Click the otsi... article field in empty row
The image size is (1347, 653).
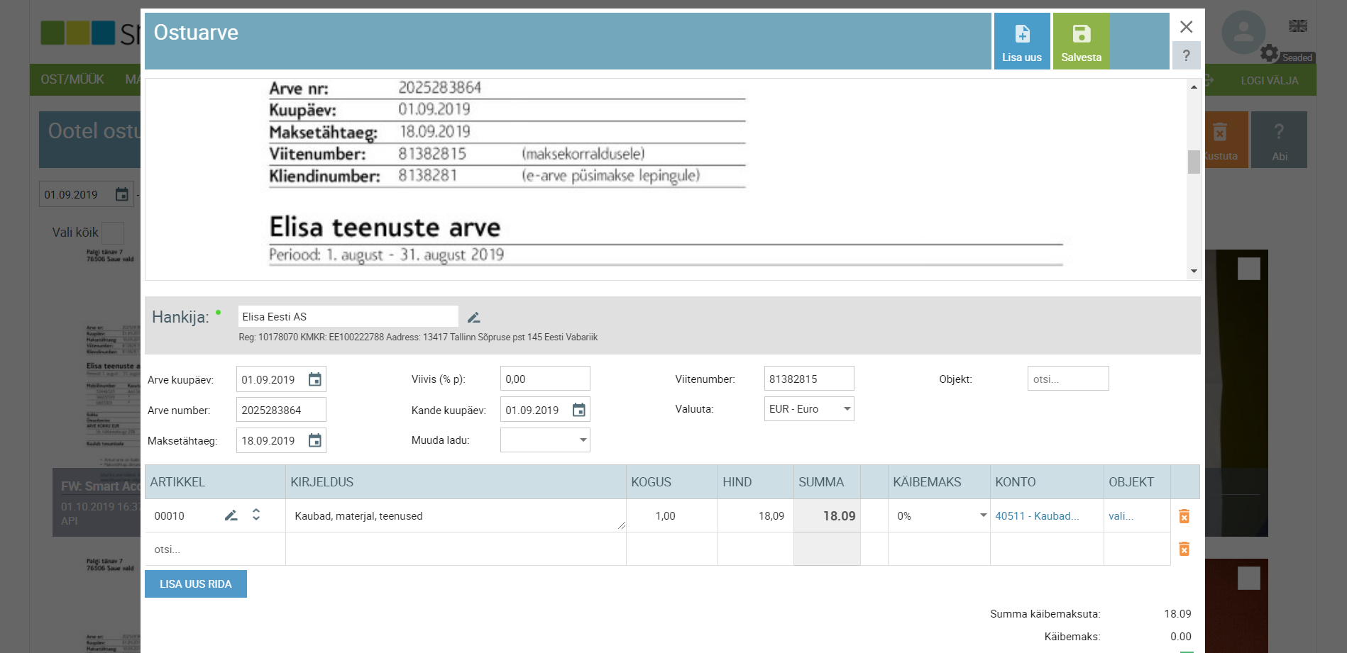point(215,549)
